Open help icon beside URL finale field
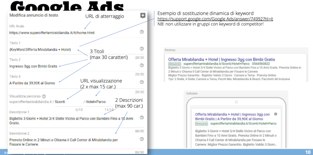This screenshot has width=313, height=155. tap(142, 32)
